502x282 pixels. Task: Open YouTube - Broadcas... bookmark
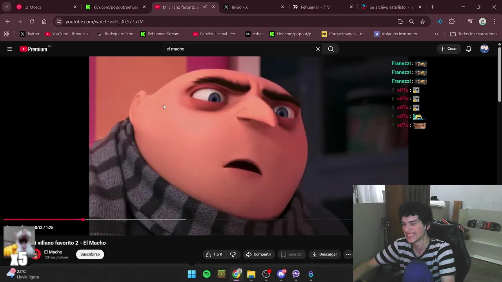coord(68,34)
